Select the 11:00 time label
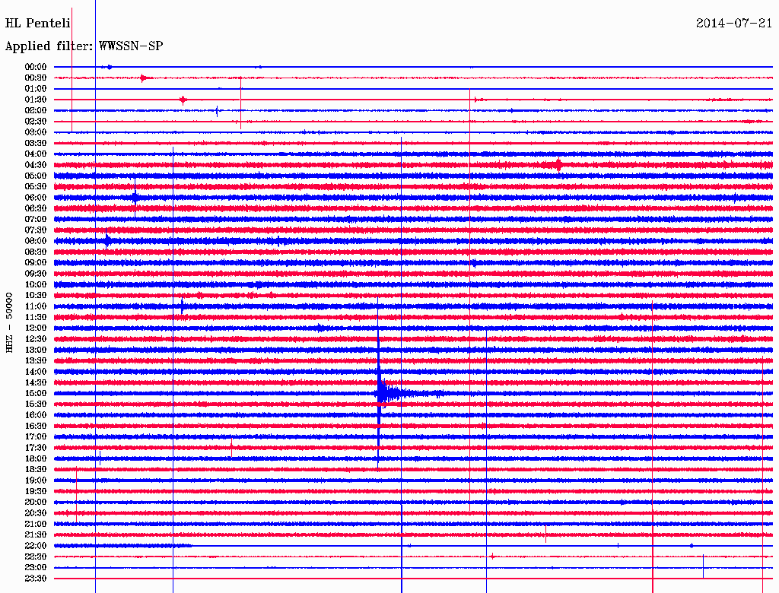 tap(35, 306)
